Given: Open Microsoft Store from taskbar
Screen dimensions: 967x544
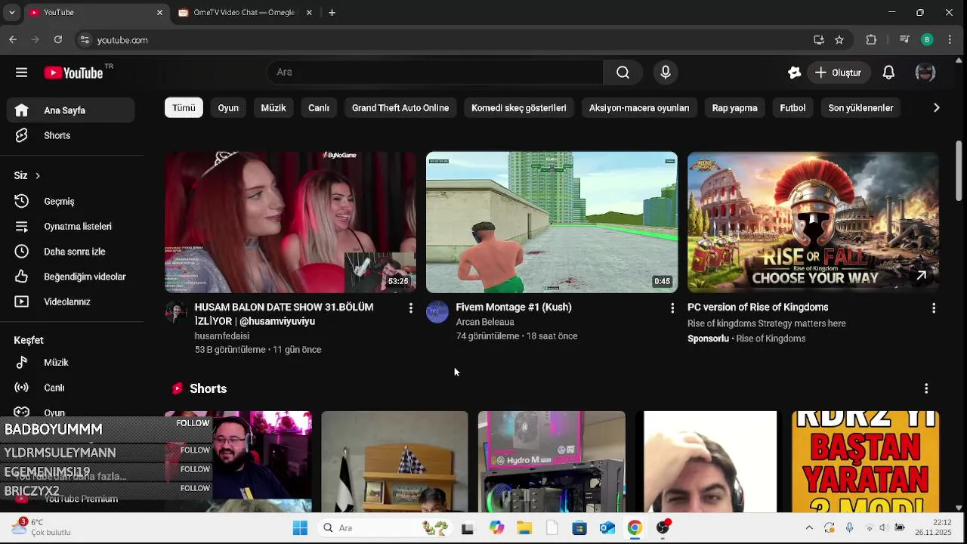Looking at the screenshot, I should pos(579,528).
